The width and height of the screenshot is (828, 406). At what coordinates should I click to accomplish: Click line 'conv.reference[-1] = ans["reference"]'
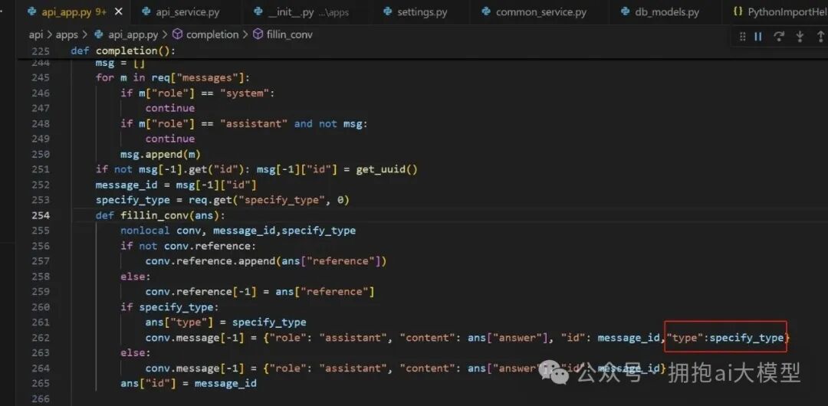pos(260,292)
